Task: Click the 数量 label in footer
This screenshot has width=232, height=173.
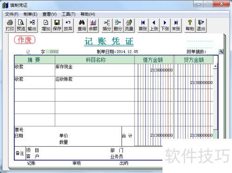Action: point(64,142)
